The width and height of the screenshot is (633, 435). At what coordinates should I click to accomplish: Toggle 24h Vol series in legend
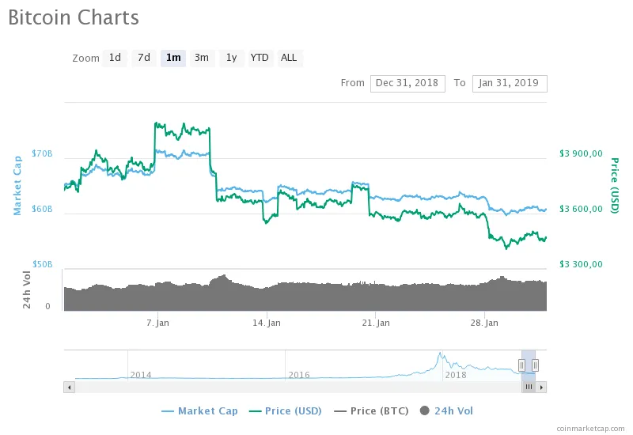point(446,411)
